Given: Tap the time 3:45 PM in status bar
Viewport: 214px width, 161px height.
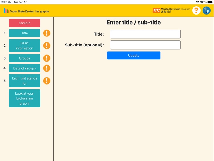Looking at the screenshot, I should (6, 2).
